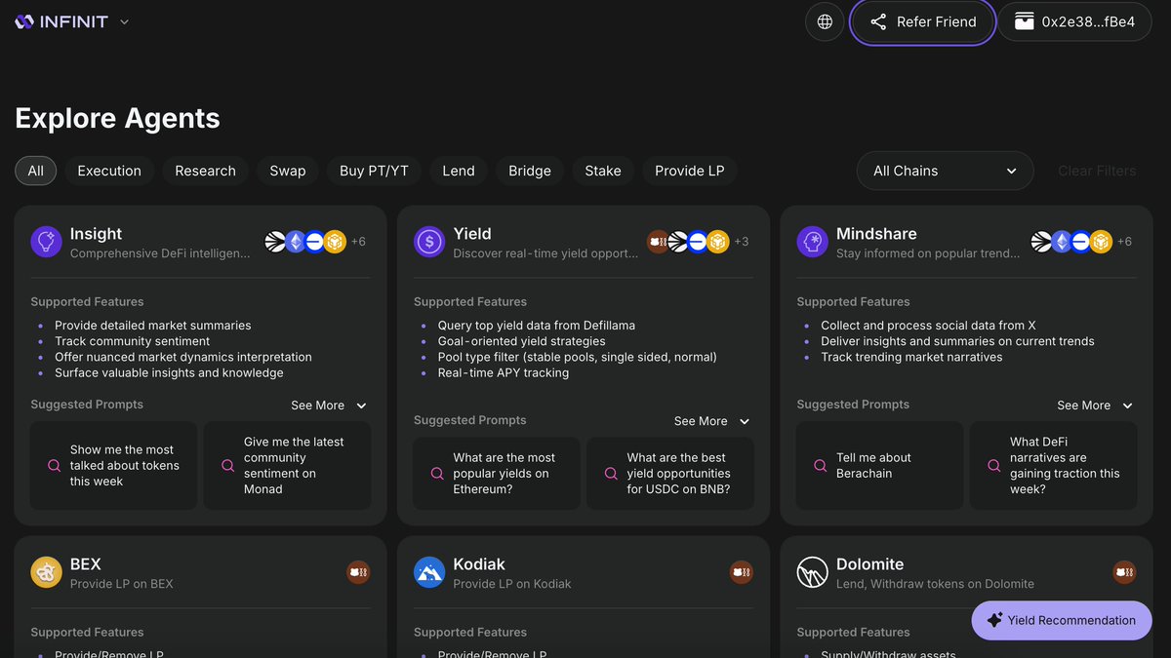The width and height of the screenshot is (1171, 658).
Task: Filter agents by Swap
Action: tap(288, 171)
